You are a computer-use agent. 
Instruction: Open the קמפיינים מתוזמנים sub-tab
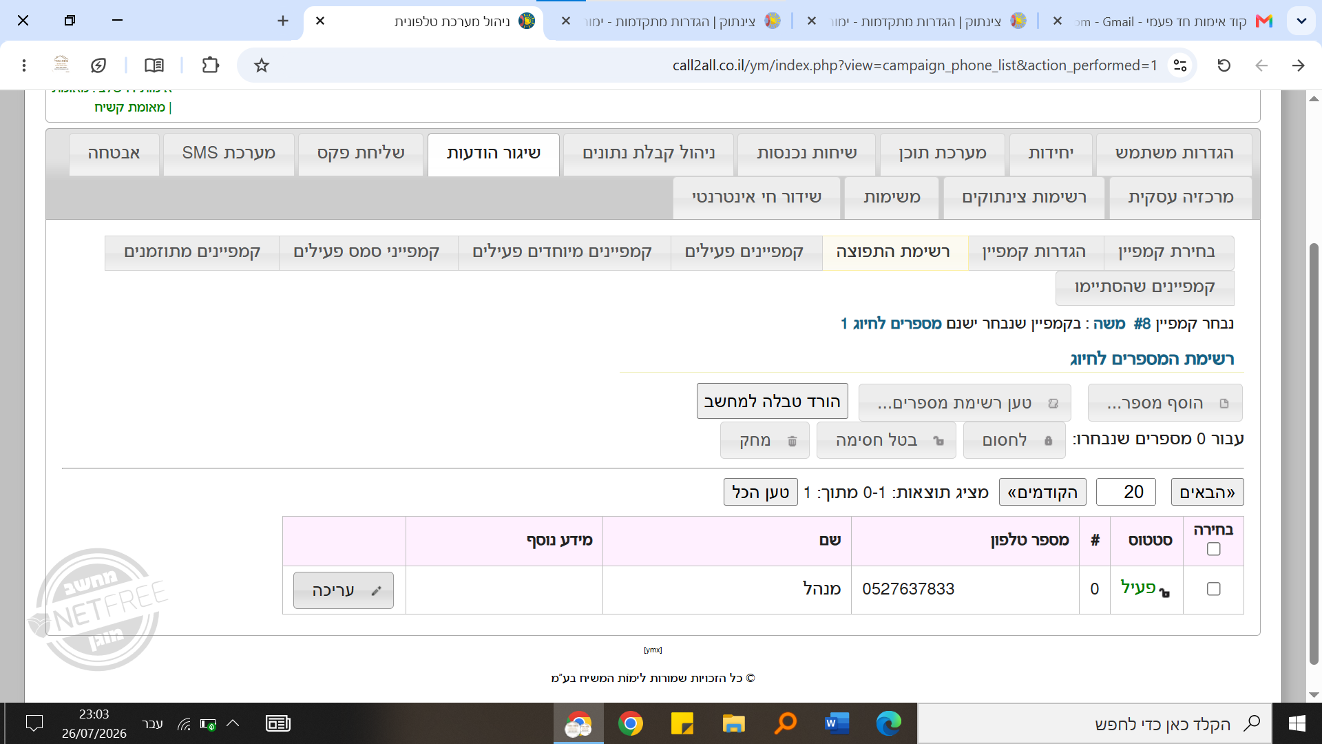(x=192, y=252)
